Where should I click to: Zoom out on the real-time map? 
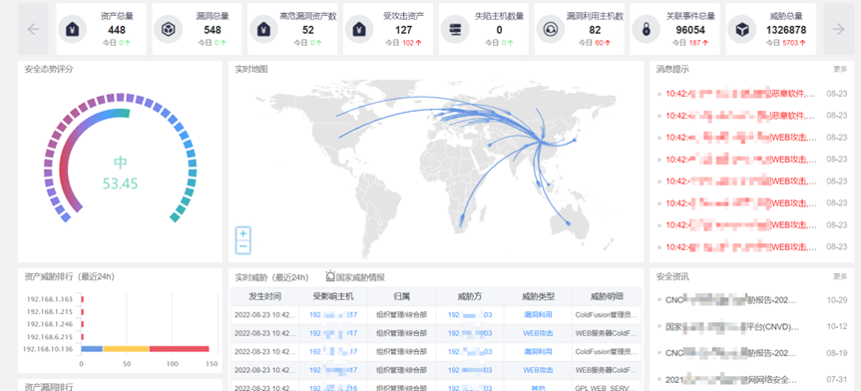click(x=243, y=246)
